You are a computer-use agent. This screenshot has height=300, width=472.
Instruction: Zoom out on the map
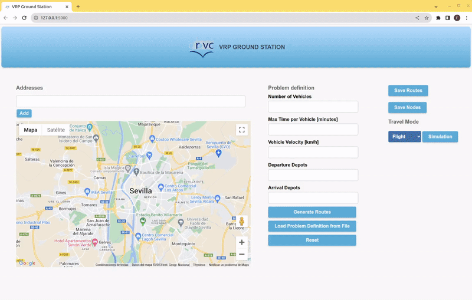point(242,254)
